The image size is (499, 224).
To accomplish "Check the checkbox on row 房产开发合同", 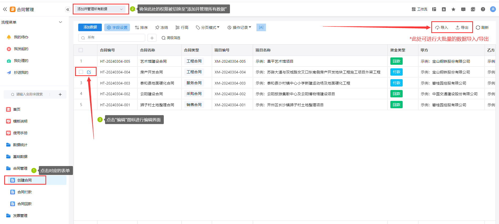I will [x=81, y=72].
